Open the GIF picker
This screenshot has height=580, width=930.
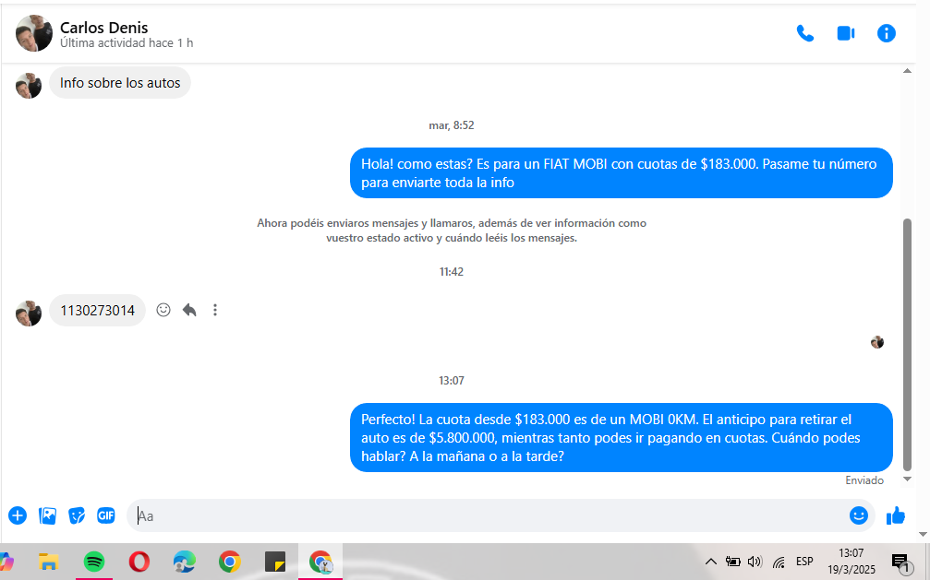[x=105, y=515]
